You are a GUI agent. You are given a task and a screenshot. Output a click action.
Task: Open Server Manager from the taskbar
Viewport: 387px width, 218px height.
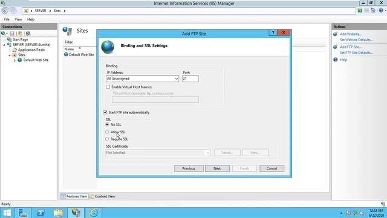click(x=23, y=213)
